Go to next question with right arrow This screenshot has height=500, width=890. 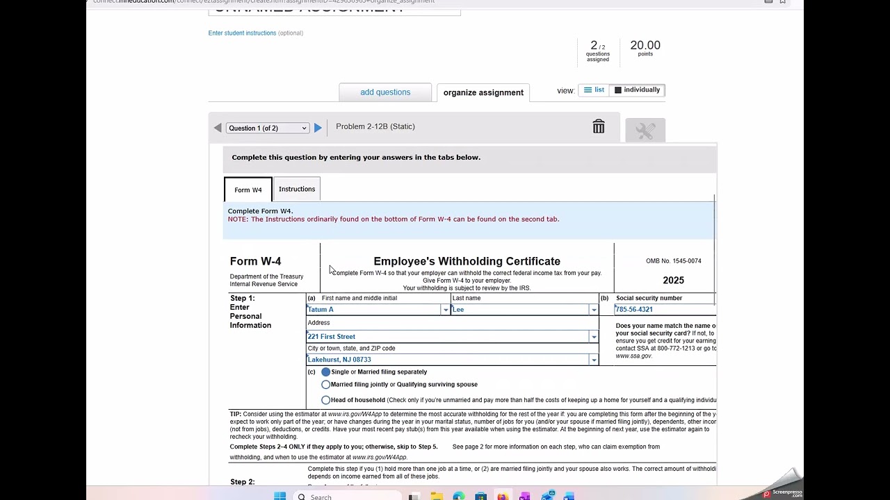click(318, 128)
